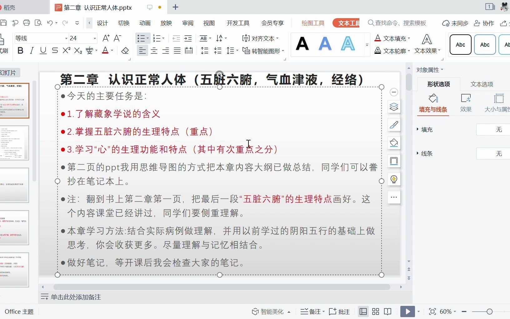510x319 pixels.
Task: Click the undo icon
Action: tap(50, 23)
